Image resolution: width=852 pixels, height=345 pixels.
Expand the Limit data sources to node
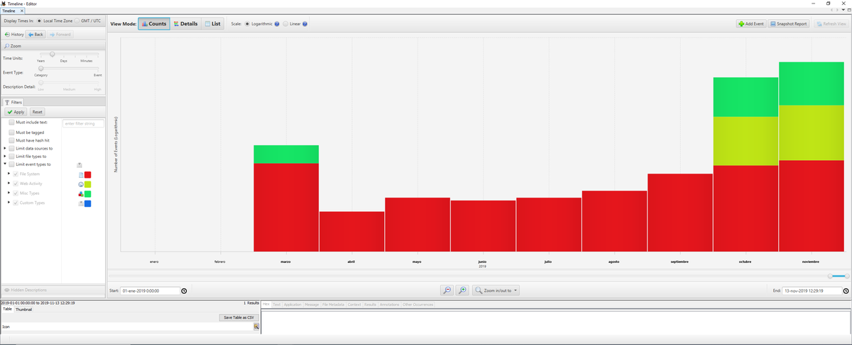[4, 148]
